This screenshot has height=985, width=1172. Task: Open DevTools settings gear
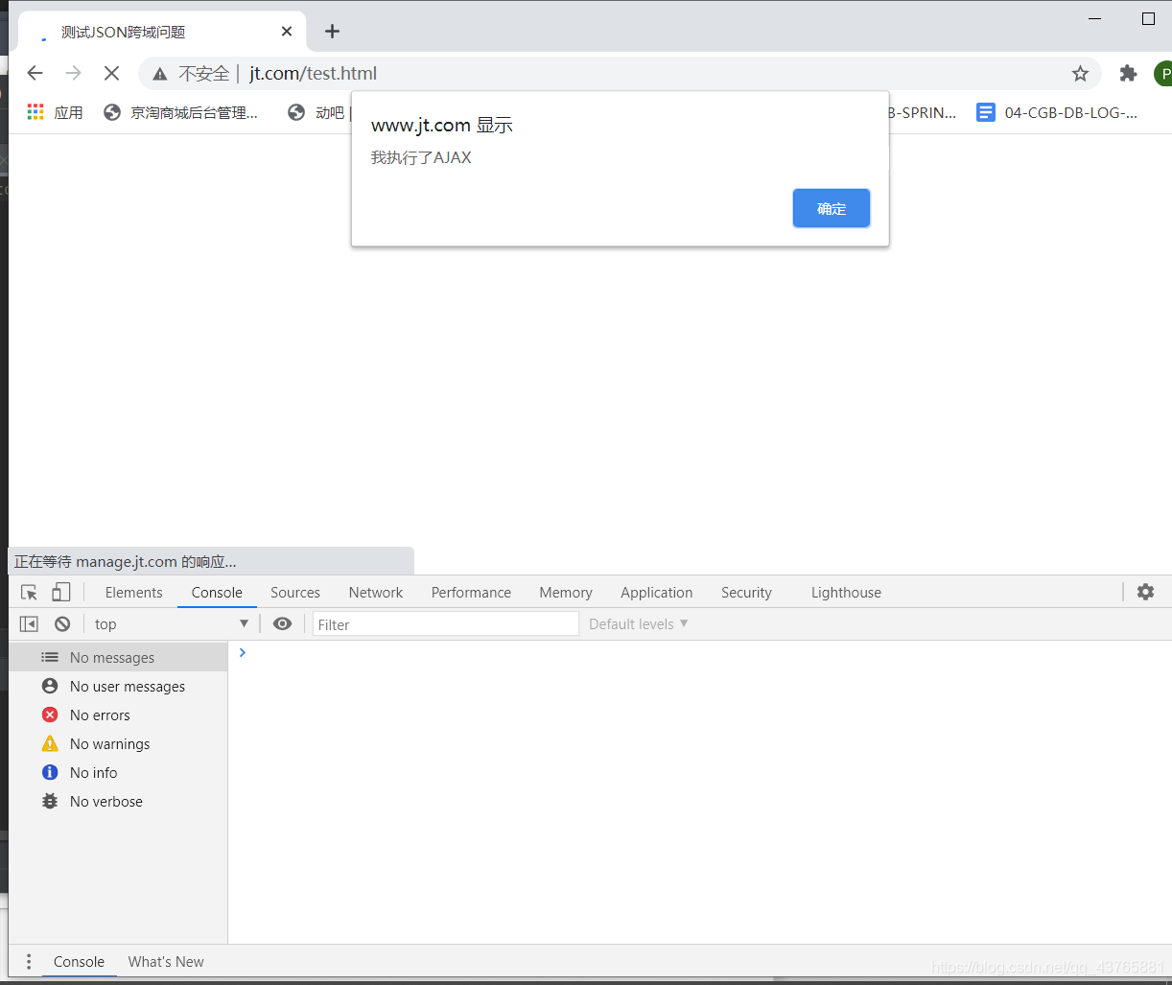click(x=1145, y=592)
